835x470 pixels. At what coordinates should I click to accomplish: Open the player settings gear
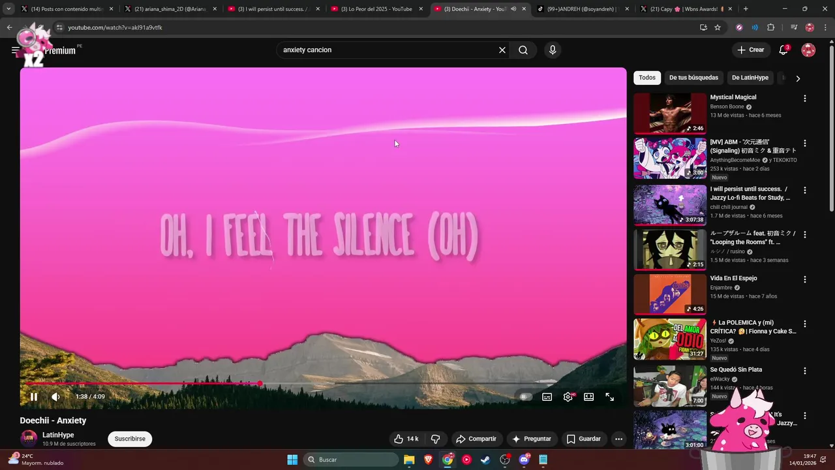point(568,396)
